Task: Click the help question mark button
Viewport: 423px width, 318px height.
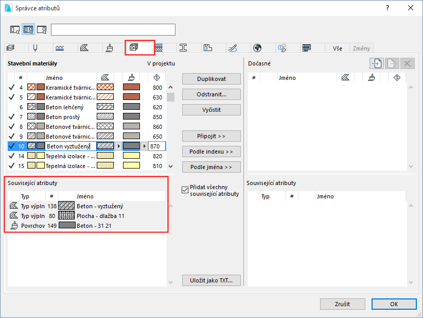Action: click(x=387, y=8)
